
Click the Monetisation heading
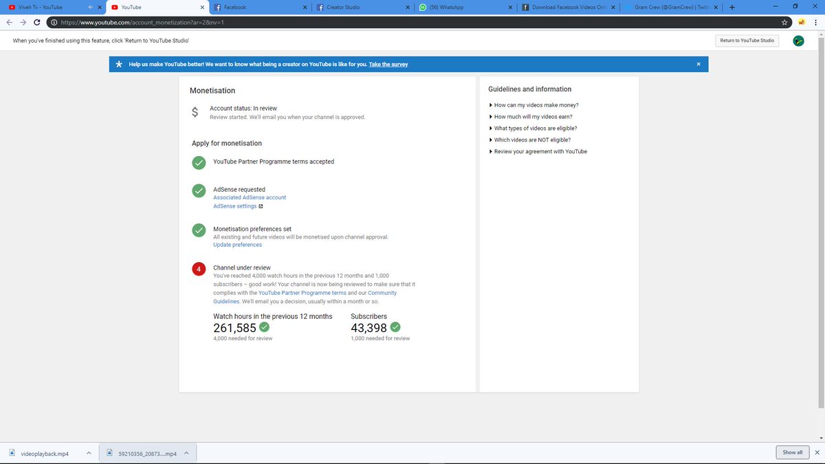212,91
